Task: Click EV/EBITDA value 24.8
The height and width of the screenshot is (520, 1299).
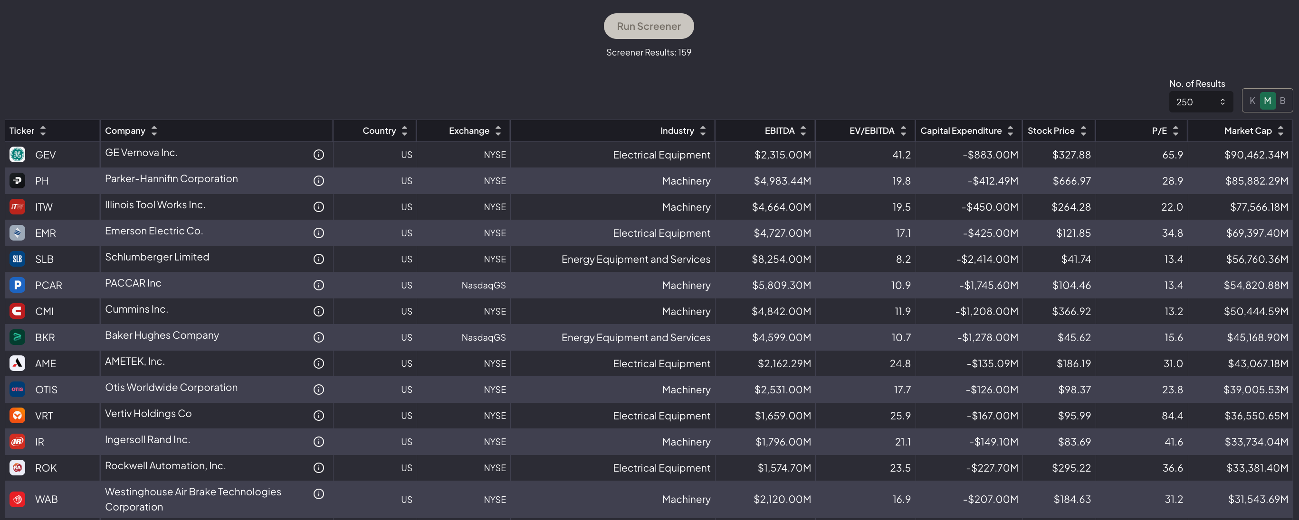Action: [x=900, y=363]
